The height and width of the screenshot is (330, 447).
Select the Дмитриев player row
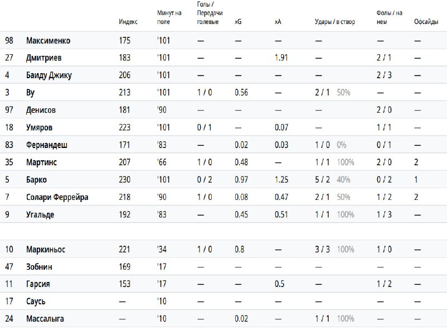44,58
